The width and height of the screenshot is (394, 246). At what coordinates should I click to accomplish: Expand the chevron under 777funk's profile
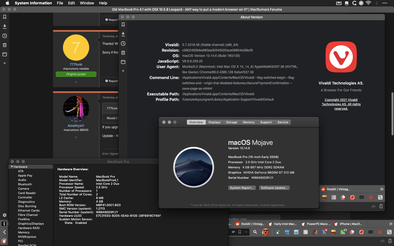point(76,82)
